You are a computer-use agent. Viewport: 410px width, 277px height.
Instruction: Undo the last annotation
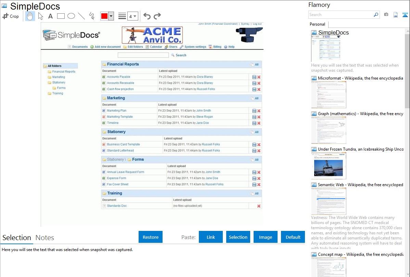[147, 16]
